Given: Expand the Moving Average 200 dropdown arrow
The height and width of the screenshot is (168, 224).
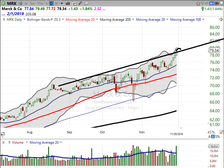Looking at the screenshot, I should 133,19.
